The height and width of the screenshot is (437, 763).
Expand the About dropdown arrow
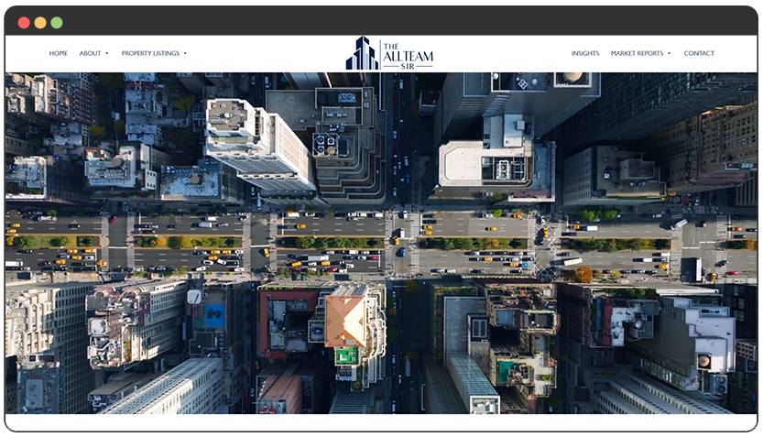tap(107, 53)
